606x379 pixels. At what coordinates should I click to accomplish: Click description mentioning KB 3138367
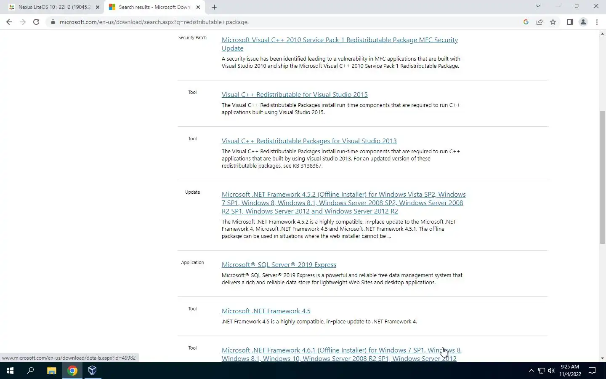pyautogui.click(x=341, y=159)
